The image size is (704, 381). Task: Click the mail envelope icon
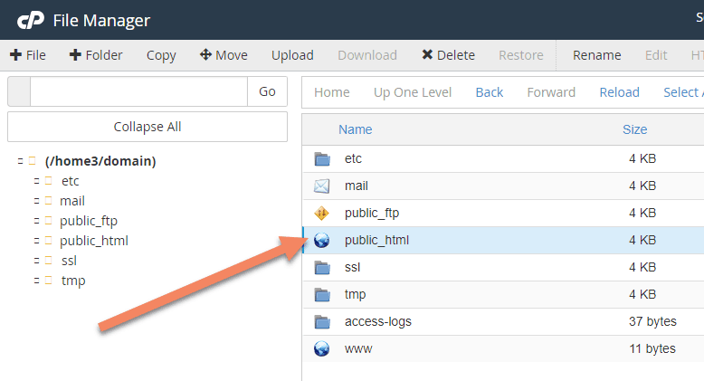tap(322, 186)
